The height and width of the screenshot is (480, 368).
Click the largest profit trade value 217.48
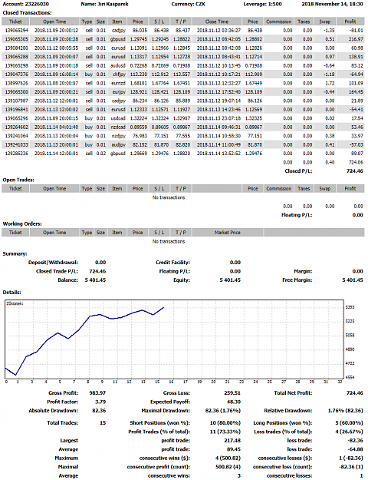click(232, 441)
